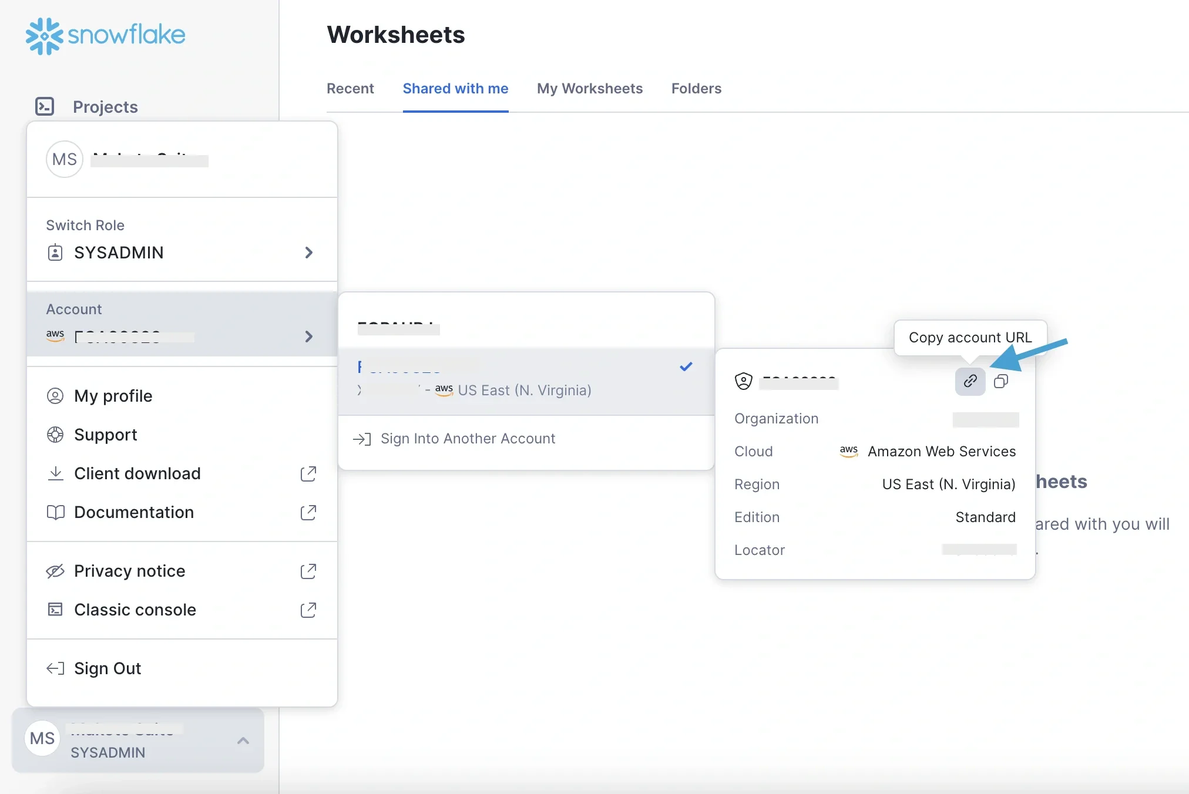This screenshot has height=794, width=1189.
Task: Switch to the Recent tab
Action: click(350, 88)
